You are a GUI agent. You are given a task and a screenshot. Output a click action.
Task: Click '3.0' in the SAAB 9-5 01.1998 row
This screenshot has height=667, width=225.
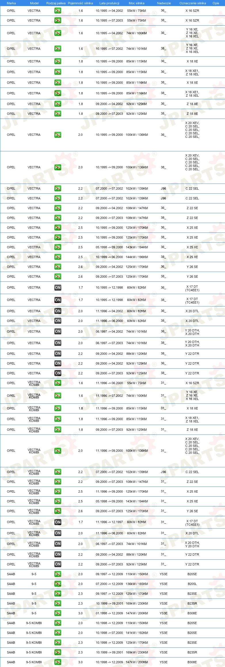pos(80,613)
